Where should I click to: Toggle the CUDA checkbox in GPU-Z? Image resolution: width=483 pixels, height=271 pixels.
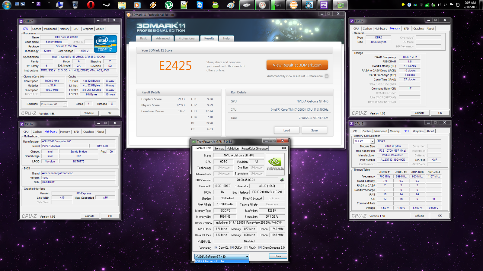pos(232,248)
